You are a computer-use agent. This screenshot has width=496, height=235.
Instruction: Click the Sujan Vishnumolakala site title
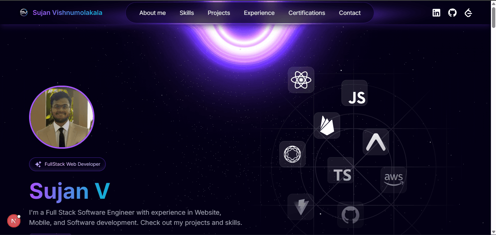point(68,13)
